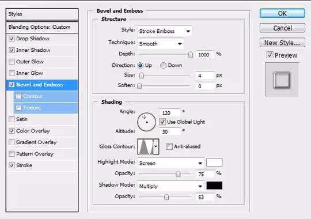Viewport: 311px width, 219px height.
Task: Enable the Outer Glow checkbox
Action: pos(12,62)
